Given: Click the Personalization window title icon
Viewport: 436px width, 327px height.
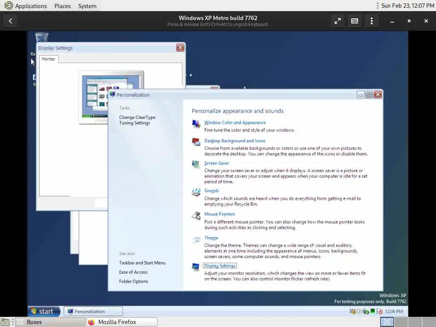Looking at the screenshot, I should pos(112,95).
